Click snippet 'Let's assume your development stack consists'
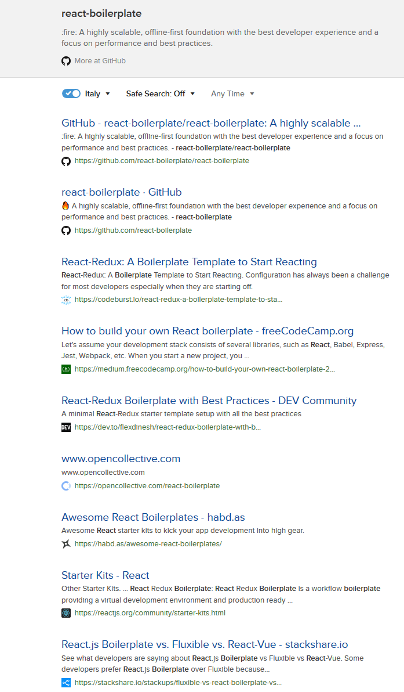This screenshot has height=692, width=404. click(x=223, y=351)
